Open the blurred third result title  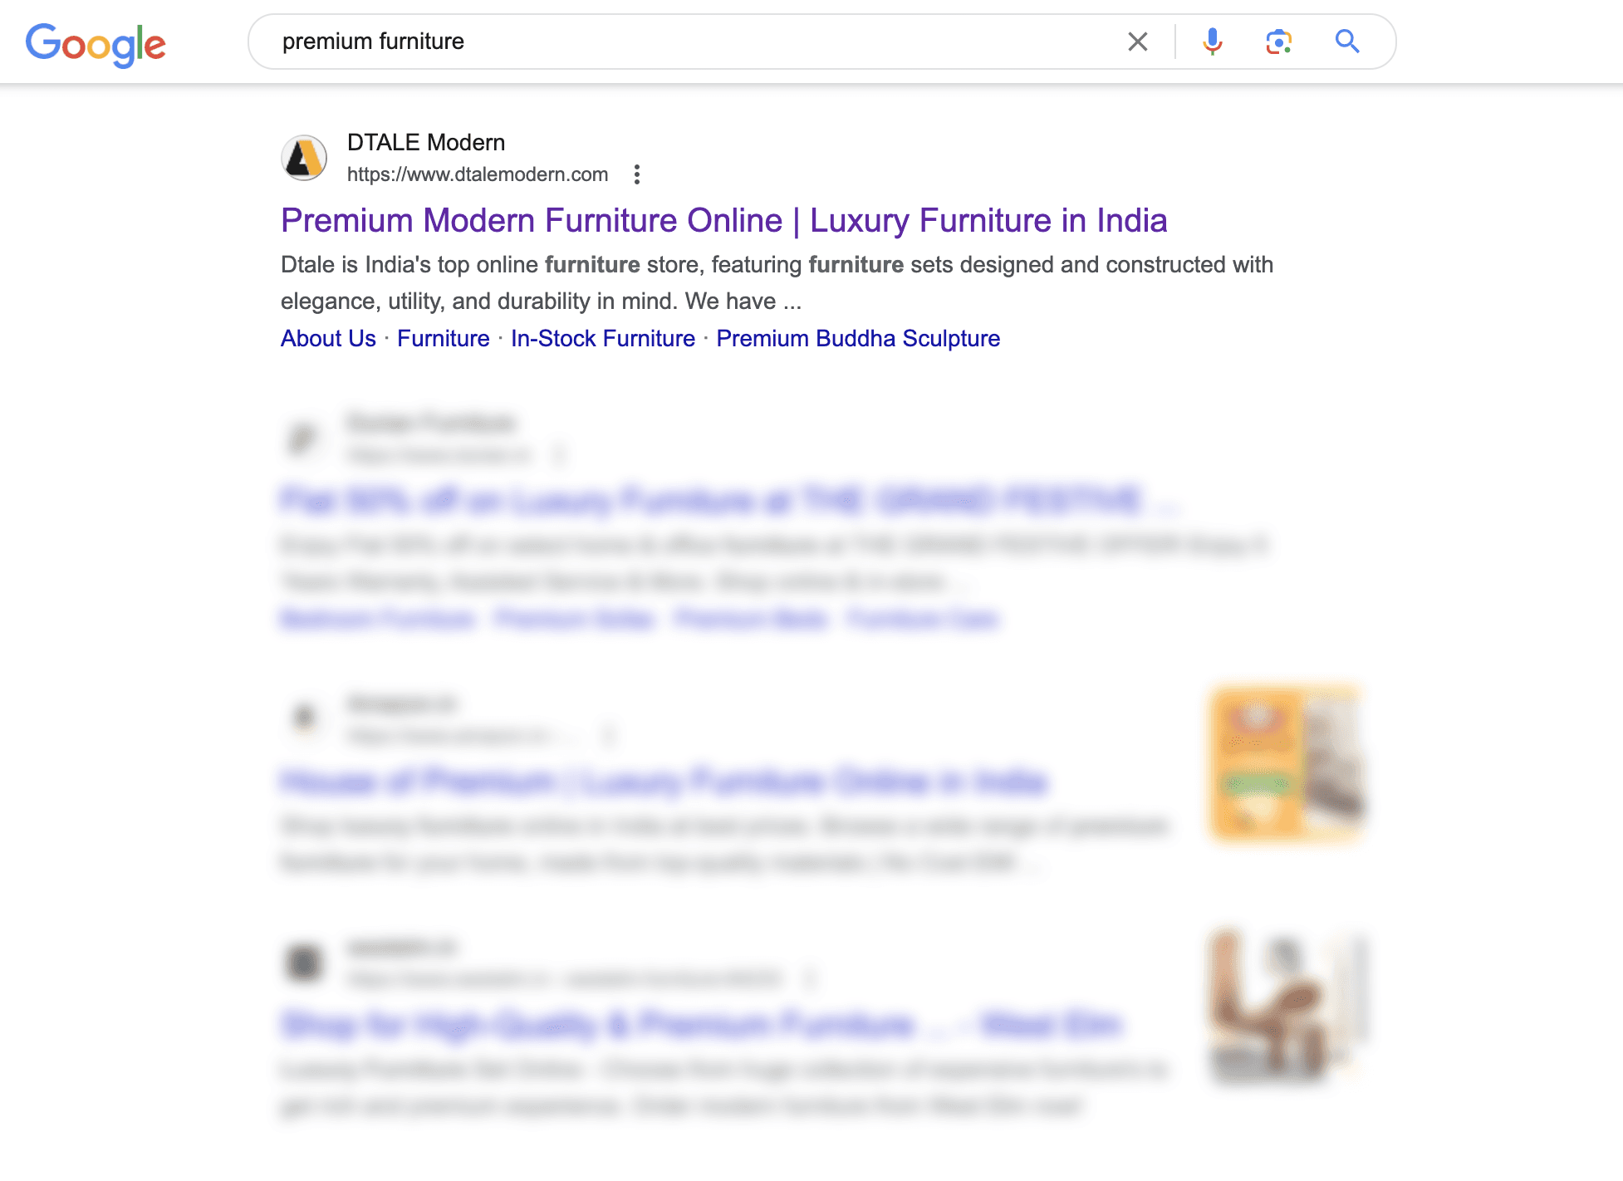coord(664,782)
